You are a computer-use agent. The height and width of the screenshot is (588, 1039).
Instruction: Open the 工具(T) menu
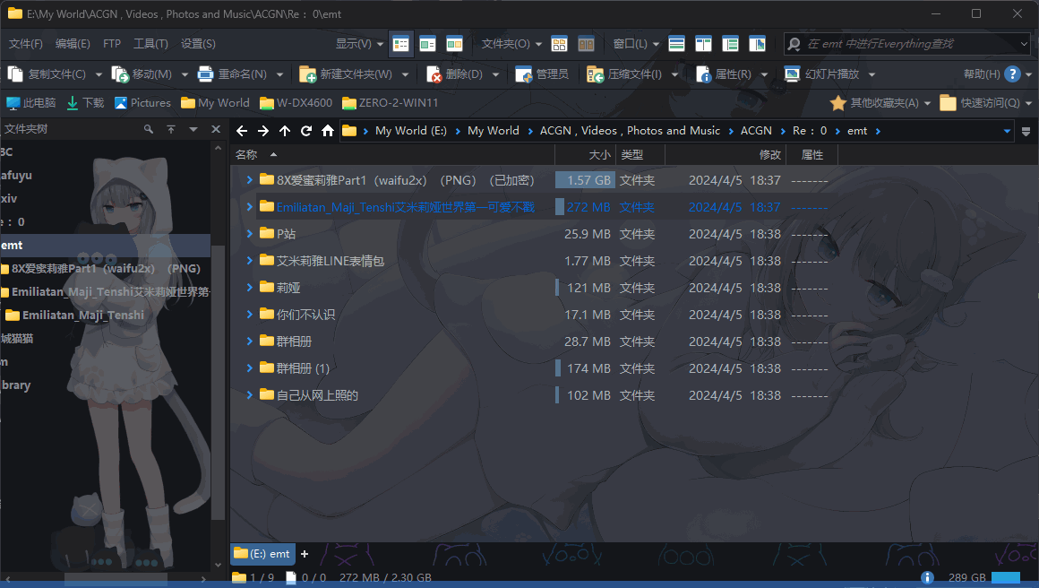pos(150,43)
